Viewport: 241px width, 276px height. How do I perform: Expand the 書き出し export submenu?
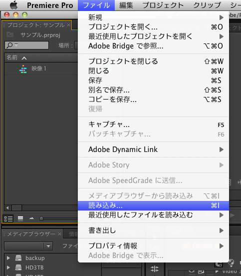coord(153,230)
